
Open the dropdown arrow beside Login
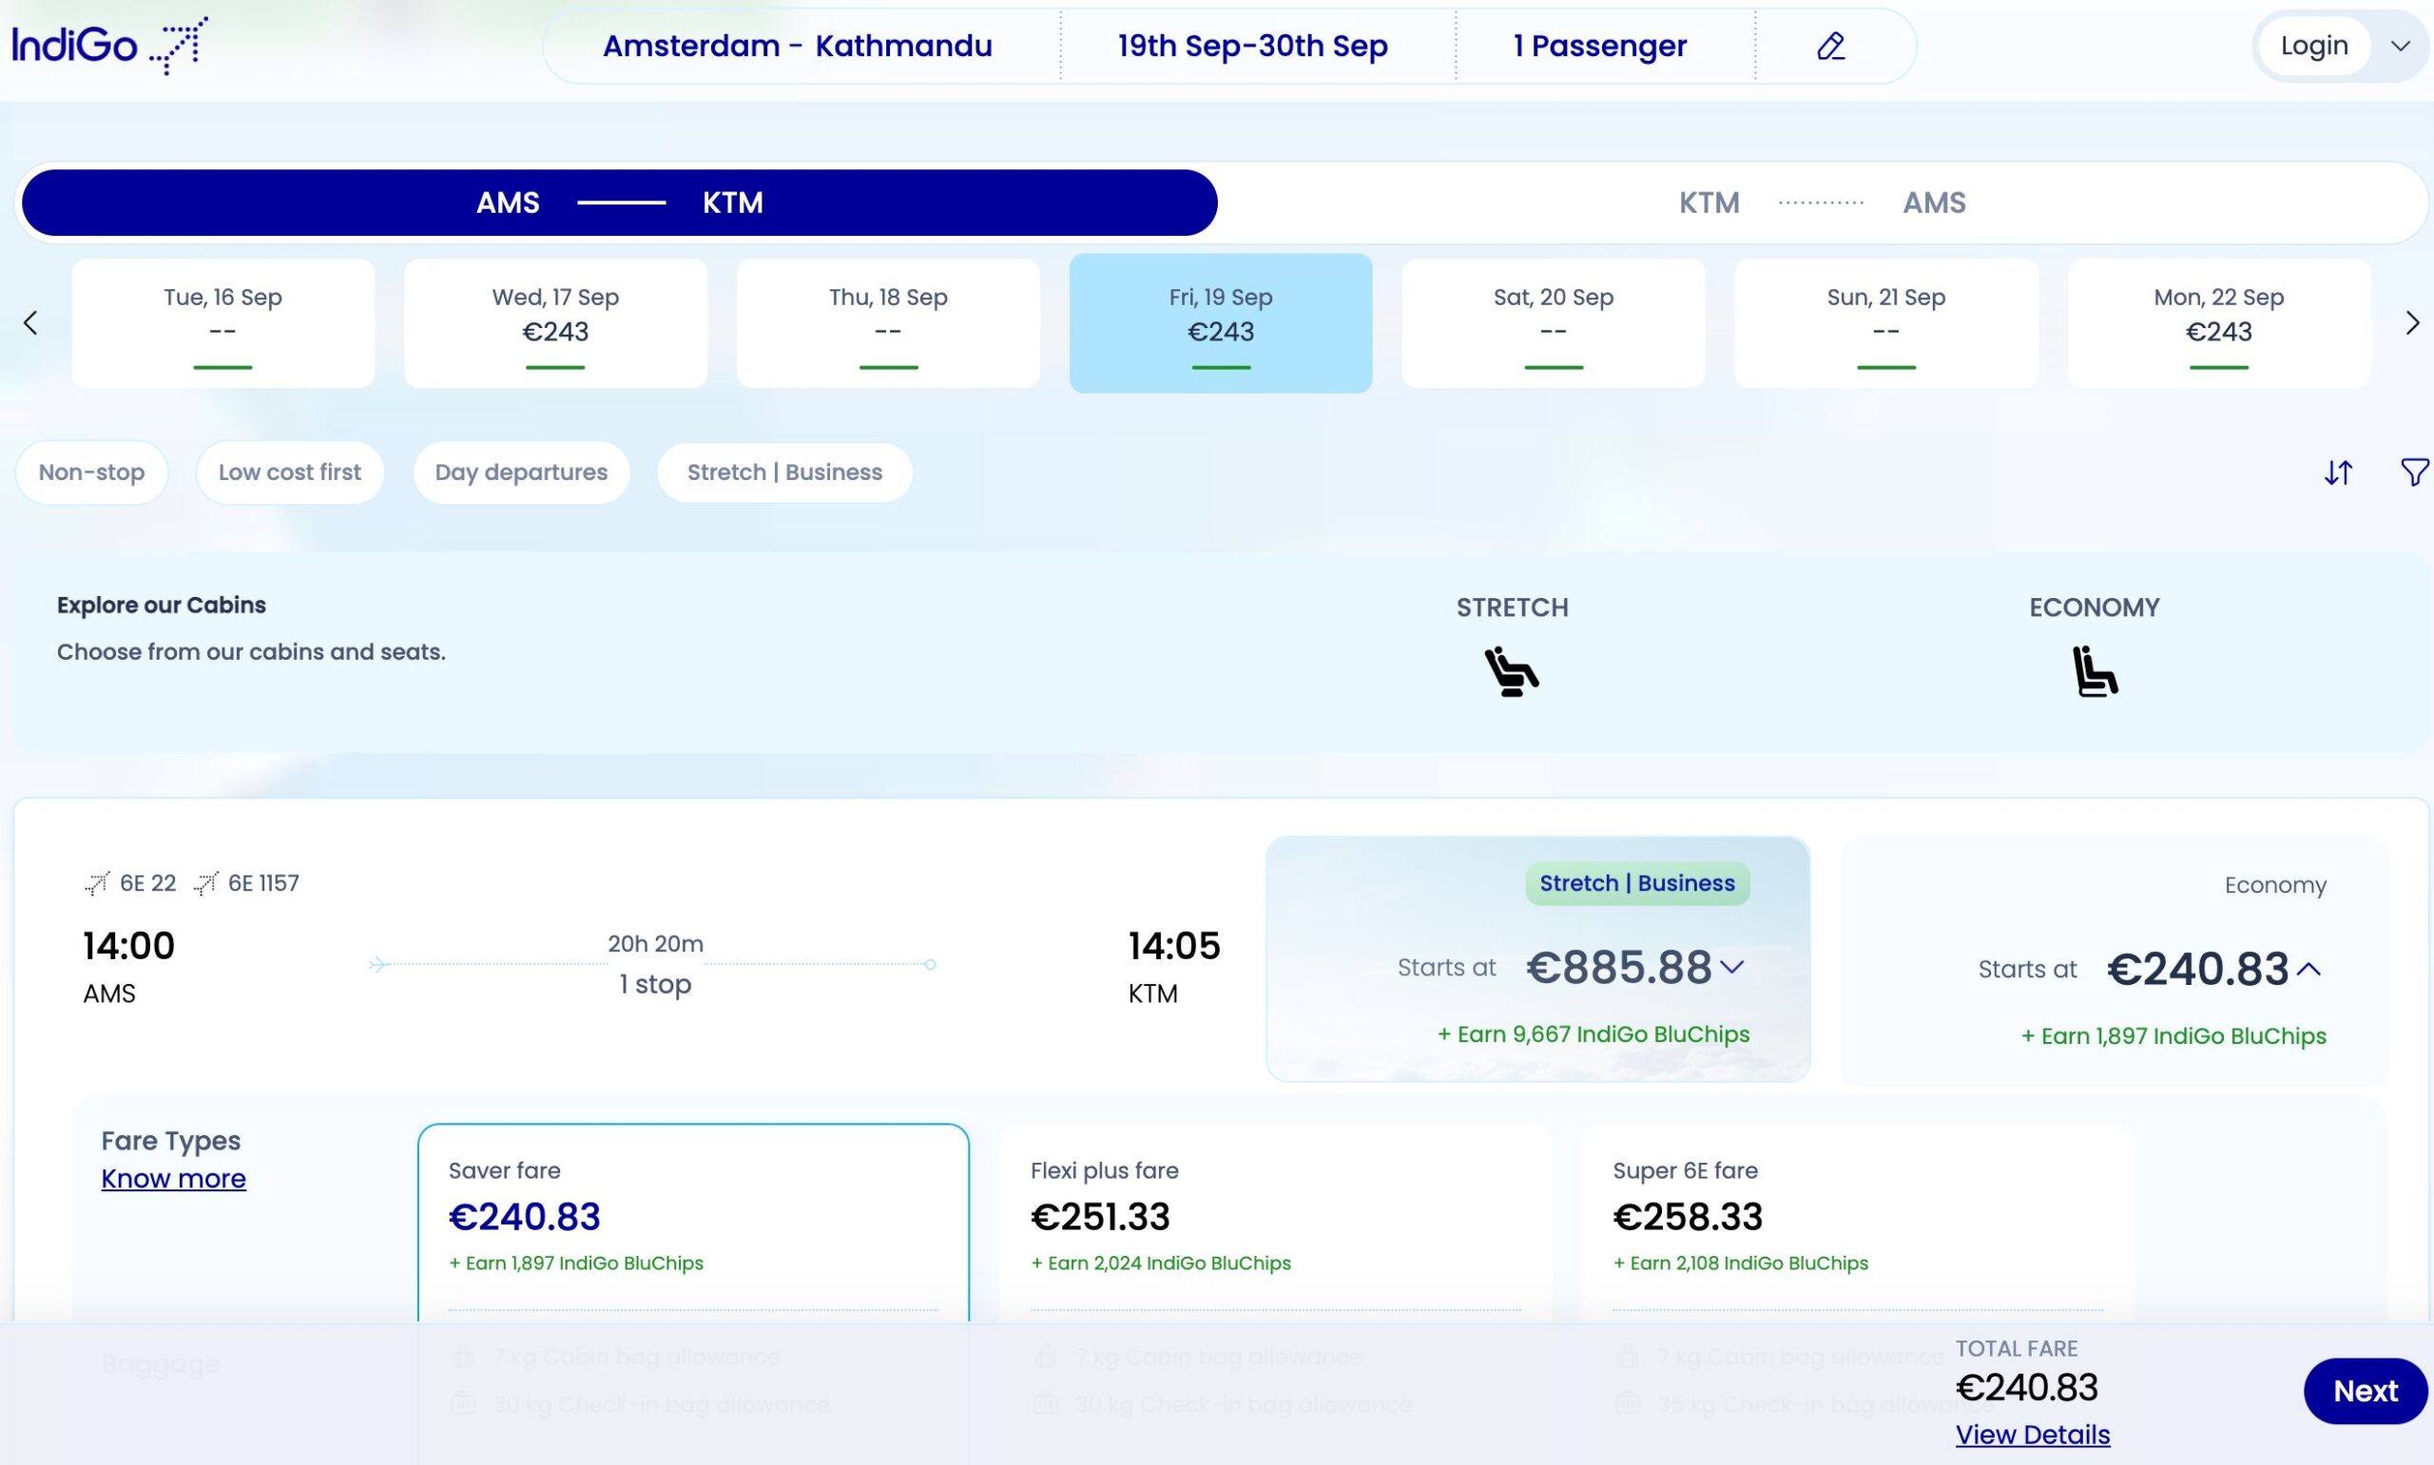pos(2401,47)
